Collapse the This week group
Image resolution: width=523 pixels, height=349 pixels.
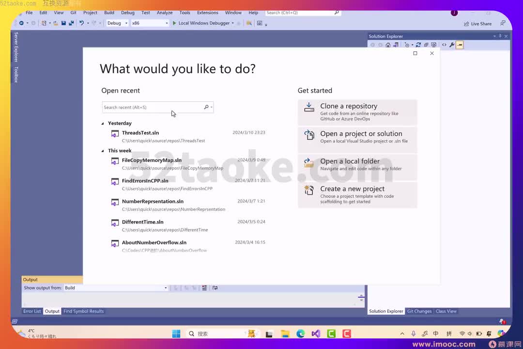click(103, 151)
